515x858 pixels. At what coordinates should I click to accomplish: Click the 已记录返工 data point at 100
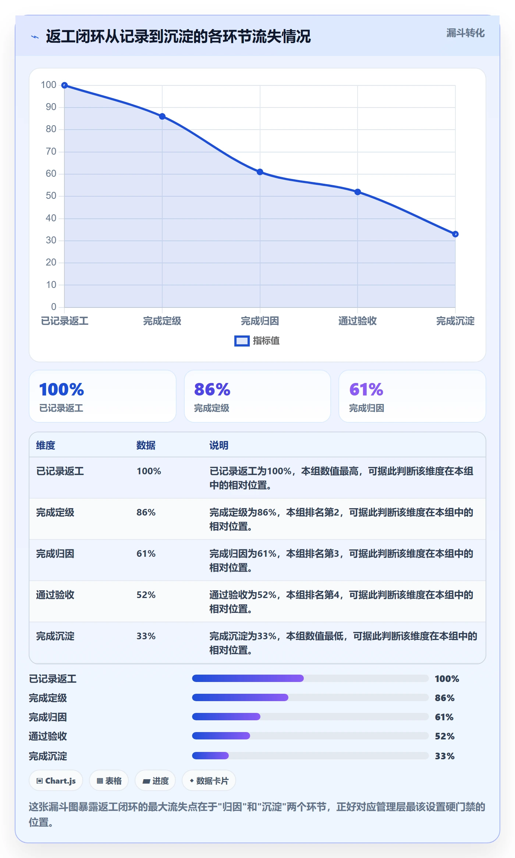pyautogui.click(x=64, y=85)
